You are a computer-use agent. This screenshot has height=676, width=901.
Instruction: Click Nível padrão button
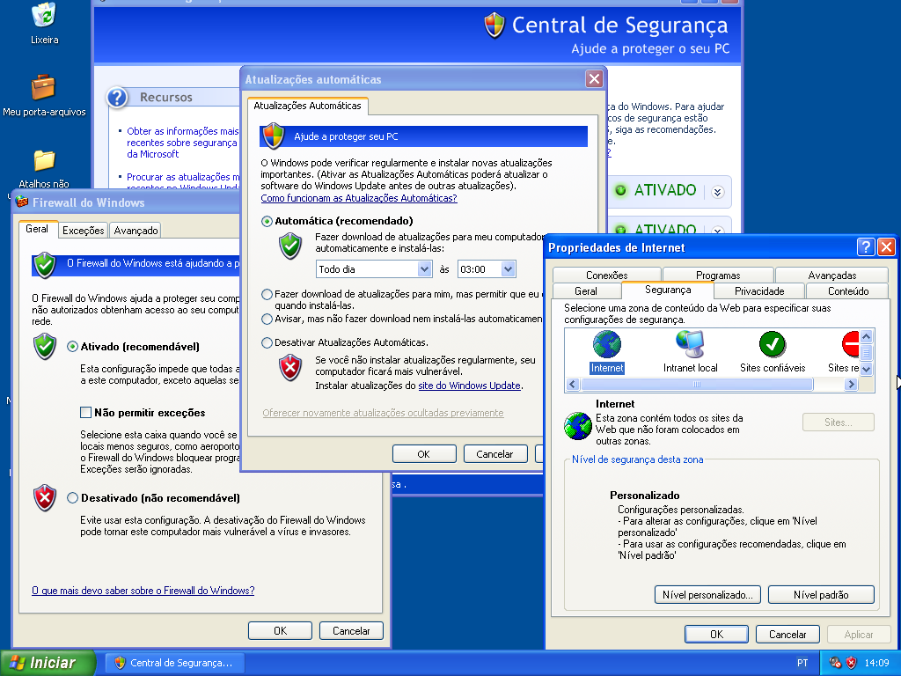pyautogui.click(x=821, y=594)
